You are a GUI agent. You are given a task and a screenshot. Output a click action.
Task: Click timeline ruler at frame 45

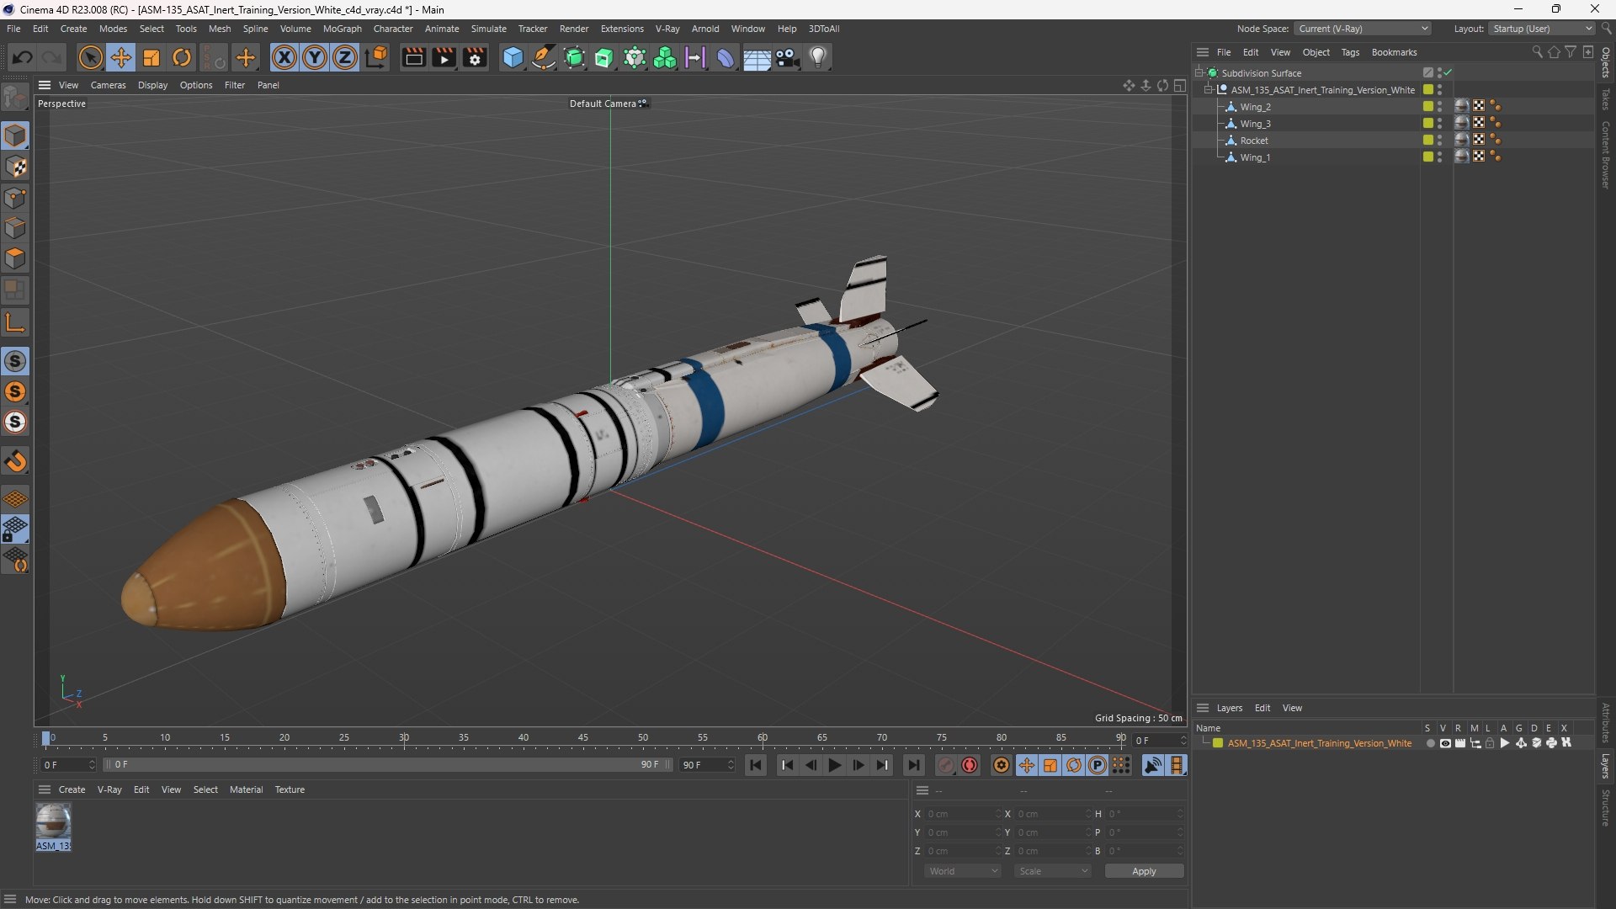(582, 738)
